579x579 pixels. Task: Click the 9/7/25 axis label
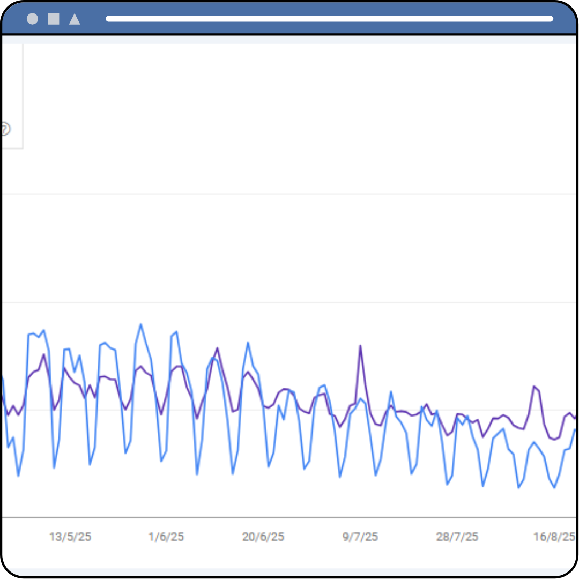[360, 537]
